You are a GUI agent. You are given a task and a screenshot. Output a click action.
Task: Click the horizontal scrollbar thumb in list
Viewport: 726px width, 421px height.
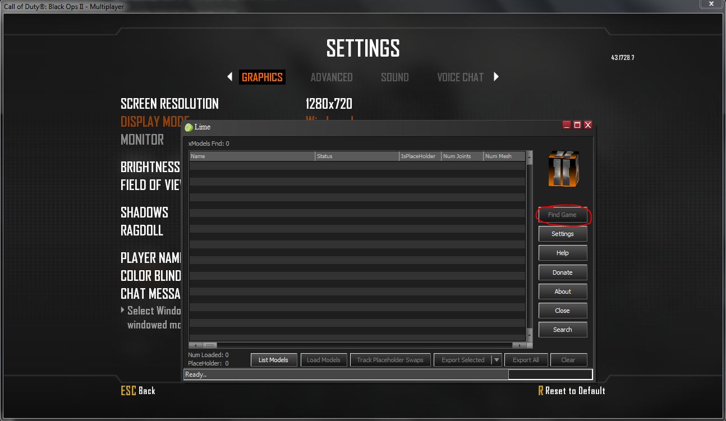(210, 345)
